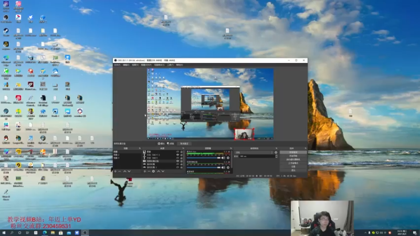
Task: Click Exit button in Controls dock
Action: 293,170
